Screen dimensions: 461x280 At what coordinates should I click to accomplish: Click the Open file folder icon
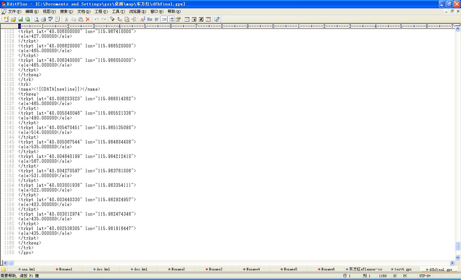pyautogui.click(x=13, y=19)
